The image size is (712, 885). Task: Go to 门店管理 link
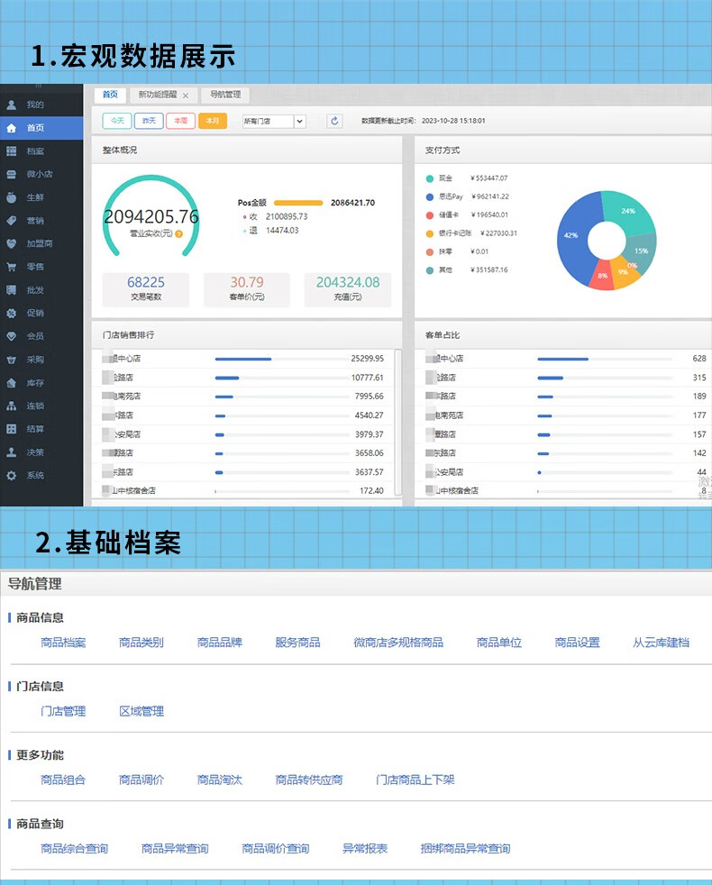click(63, 711)
